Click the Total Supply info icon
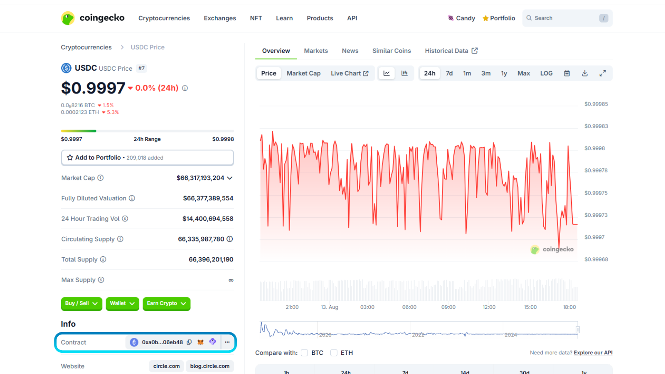The width and height of the screenshot is (665, 374). tap(103, 259)
